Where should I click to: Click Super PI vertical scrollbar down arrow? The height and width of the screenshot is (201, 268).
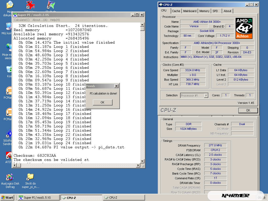click(x=142, y=161)
